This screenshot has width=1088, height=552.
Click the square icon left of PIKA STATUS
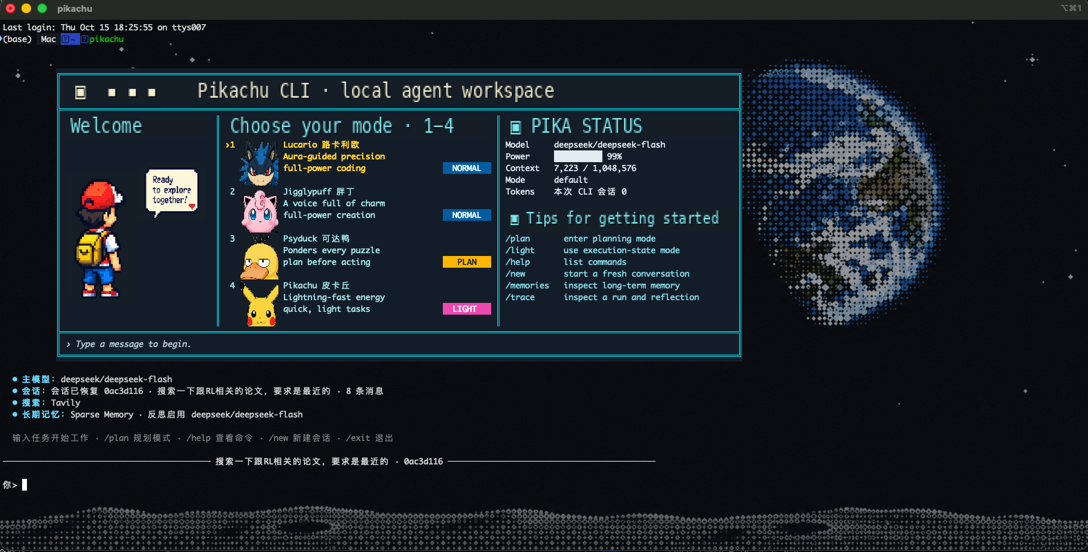(x=515, y=127)
